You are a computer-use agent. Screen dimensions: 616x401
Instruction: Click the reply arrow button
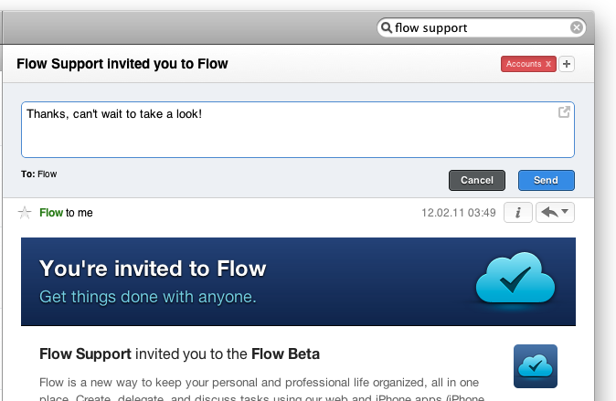[x=549, y=213]
